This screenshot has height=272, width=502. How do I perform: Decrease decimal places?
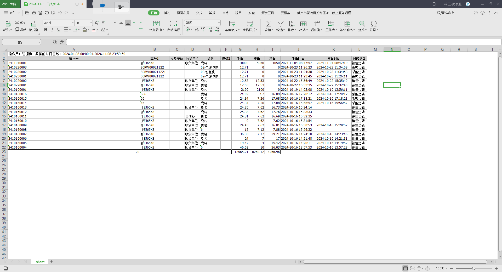[217, 30]
